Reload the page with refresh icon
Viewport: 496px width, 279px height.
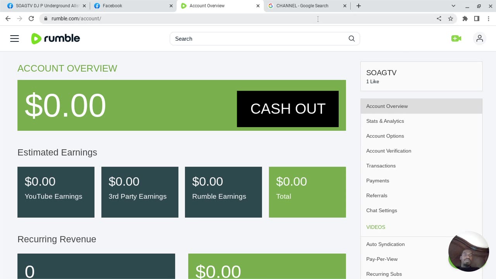31,19
